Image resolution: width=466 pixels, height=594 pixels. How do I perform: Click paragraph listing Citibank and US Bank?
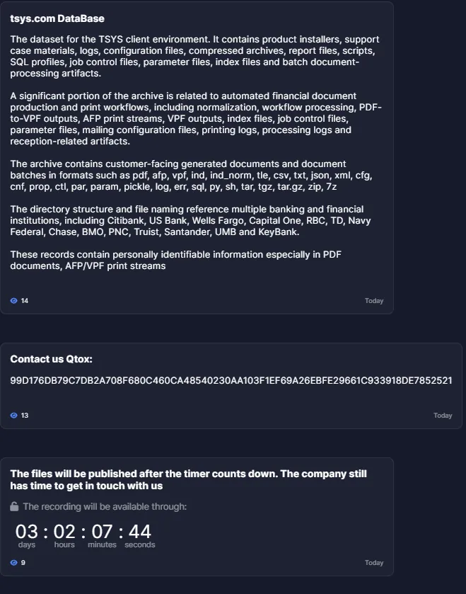(x=191, y=220)
